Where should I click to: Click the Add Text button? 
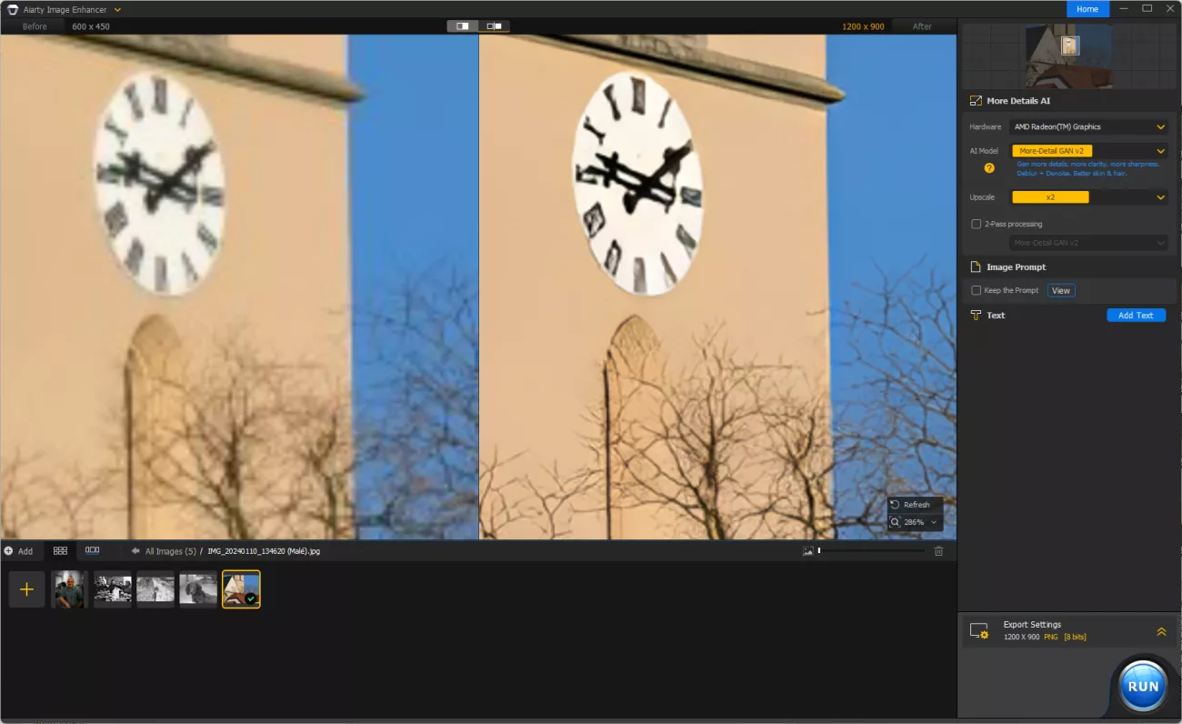[x=1136, y=316]
